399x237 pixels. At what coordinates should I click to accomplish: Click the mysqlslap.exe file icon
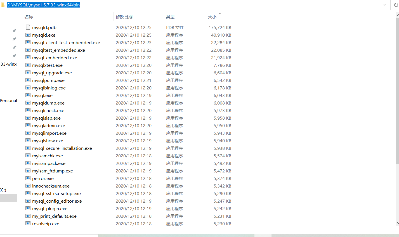pos(28,118)
